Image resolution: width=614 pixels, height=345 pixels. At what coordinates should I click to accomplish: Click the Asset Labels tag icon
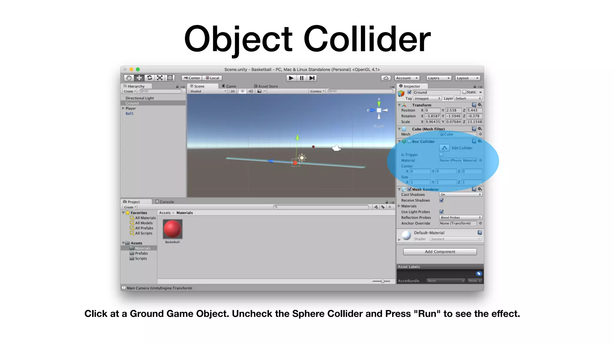pos(478,273)
